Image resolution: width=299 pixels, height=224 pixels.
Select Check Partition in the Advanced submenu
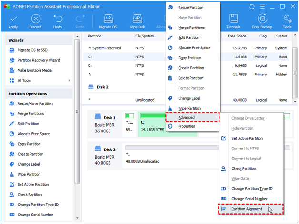pyautogui.click(x=251, y=168)
